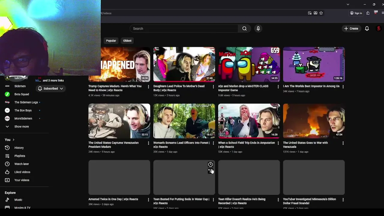Open Movies & TV under Explore
Screen dimensions: 384x216
pyautogui.click(x=22, y=208)
